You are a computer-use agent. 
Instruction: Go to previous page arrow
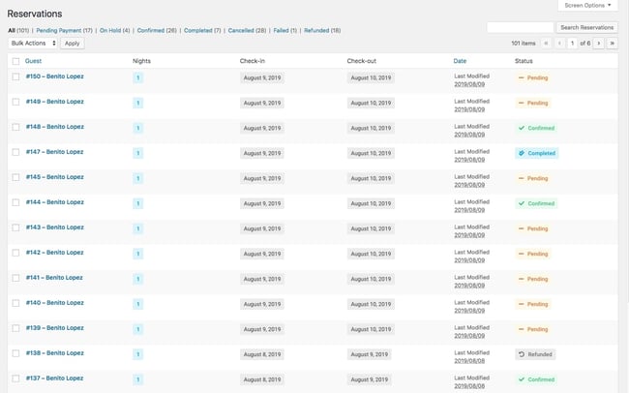(x=558, y=44)
